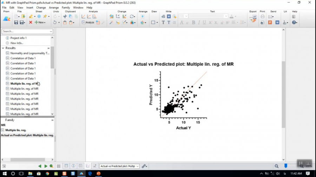316x177 pixels.
Task: Expand Results double-chevron
Action: [x=48, y=48]
